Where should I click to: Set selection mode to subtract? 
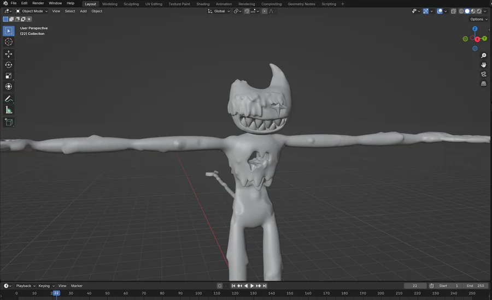(x=17, y=19)
